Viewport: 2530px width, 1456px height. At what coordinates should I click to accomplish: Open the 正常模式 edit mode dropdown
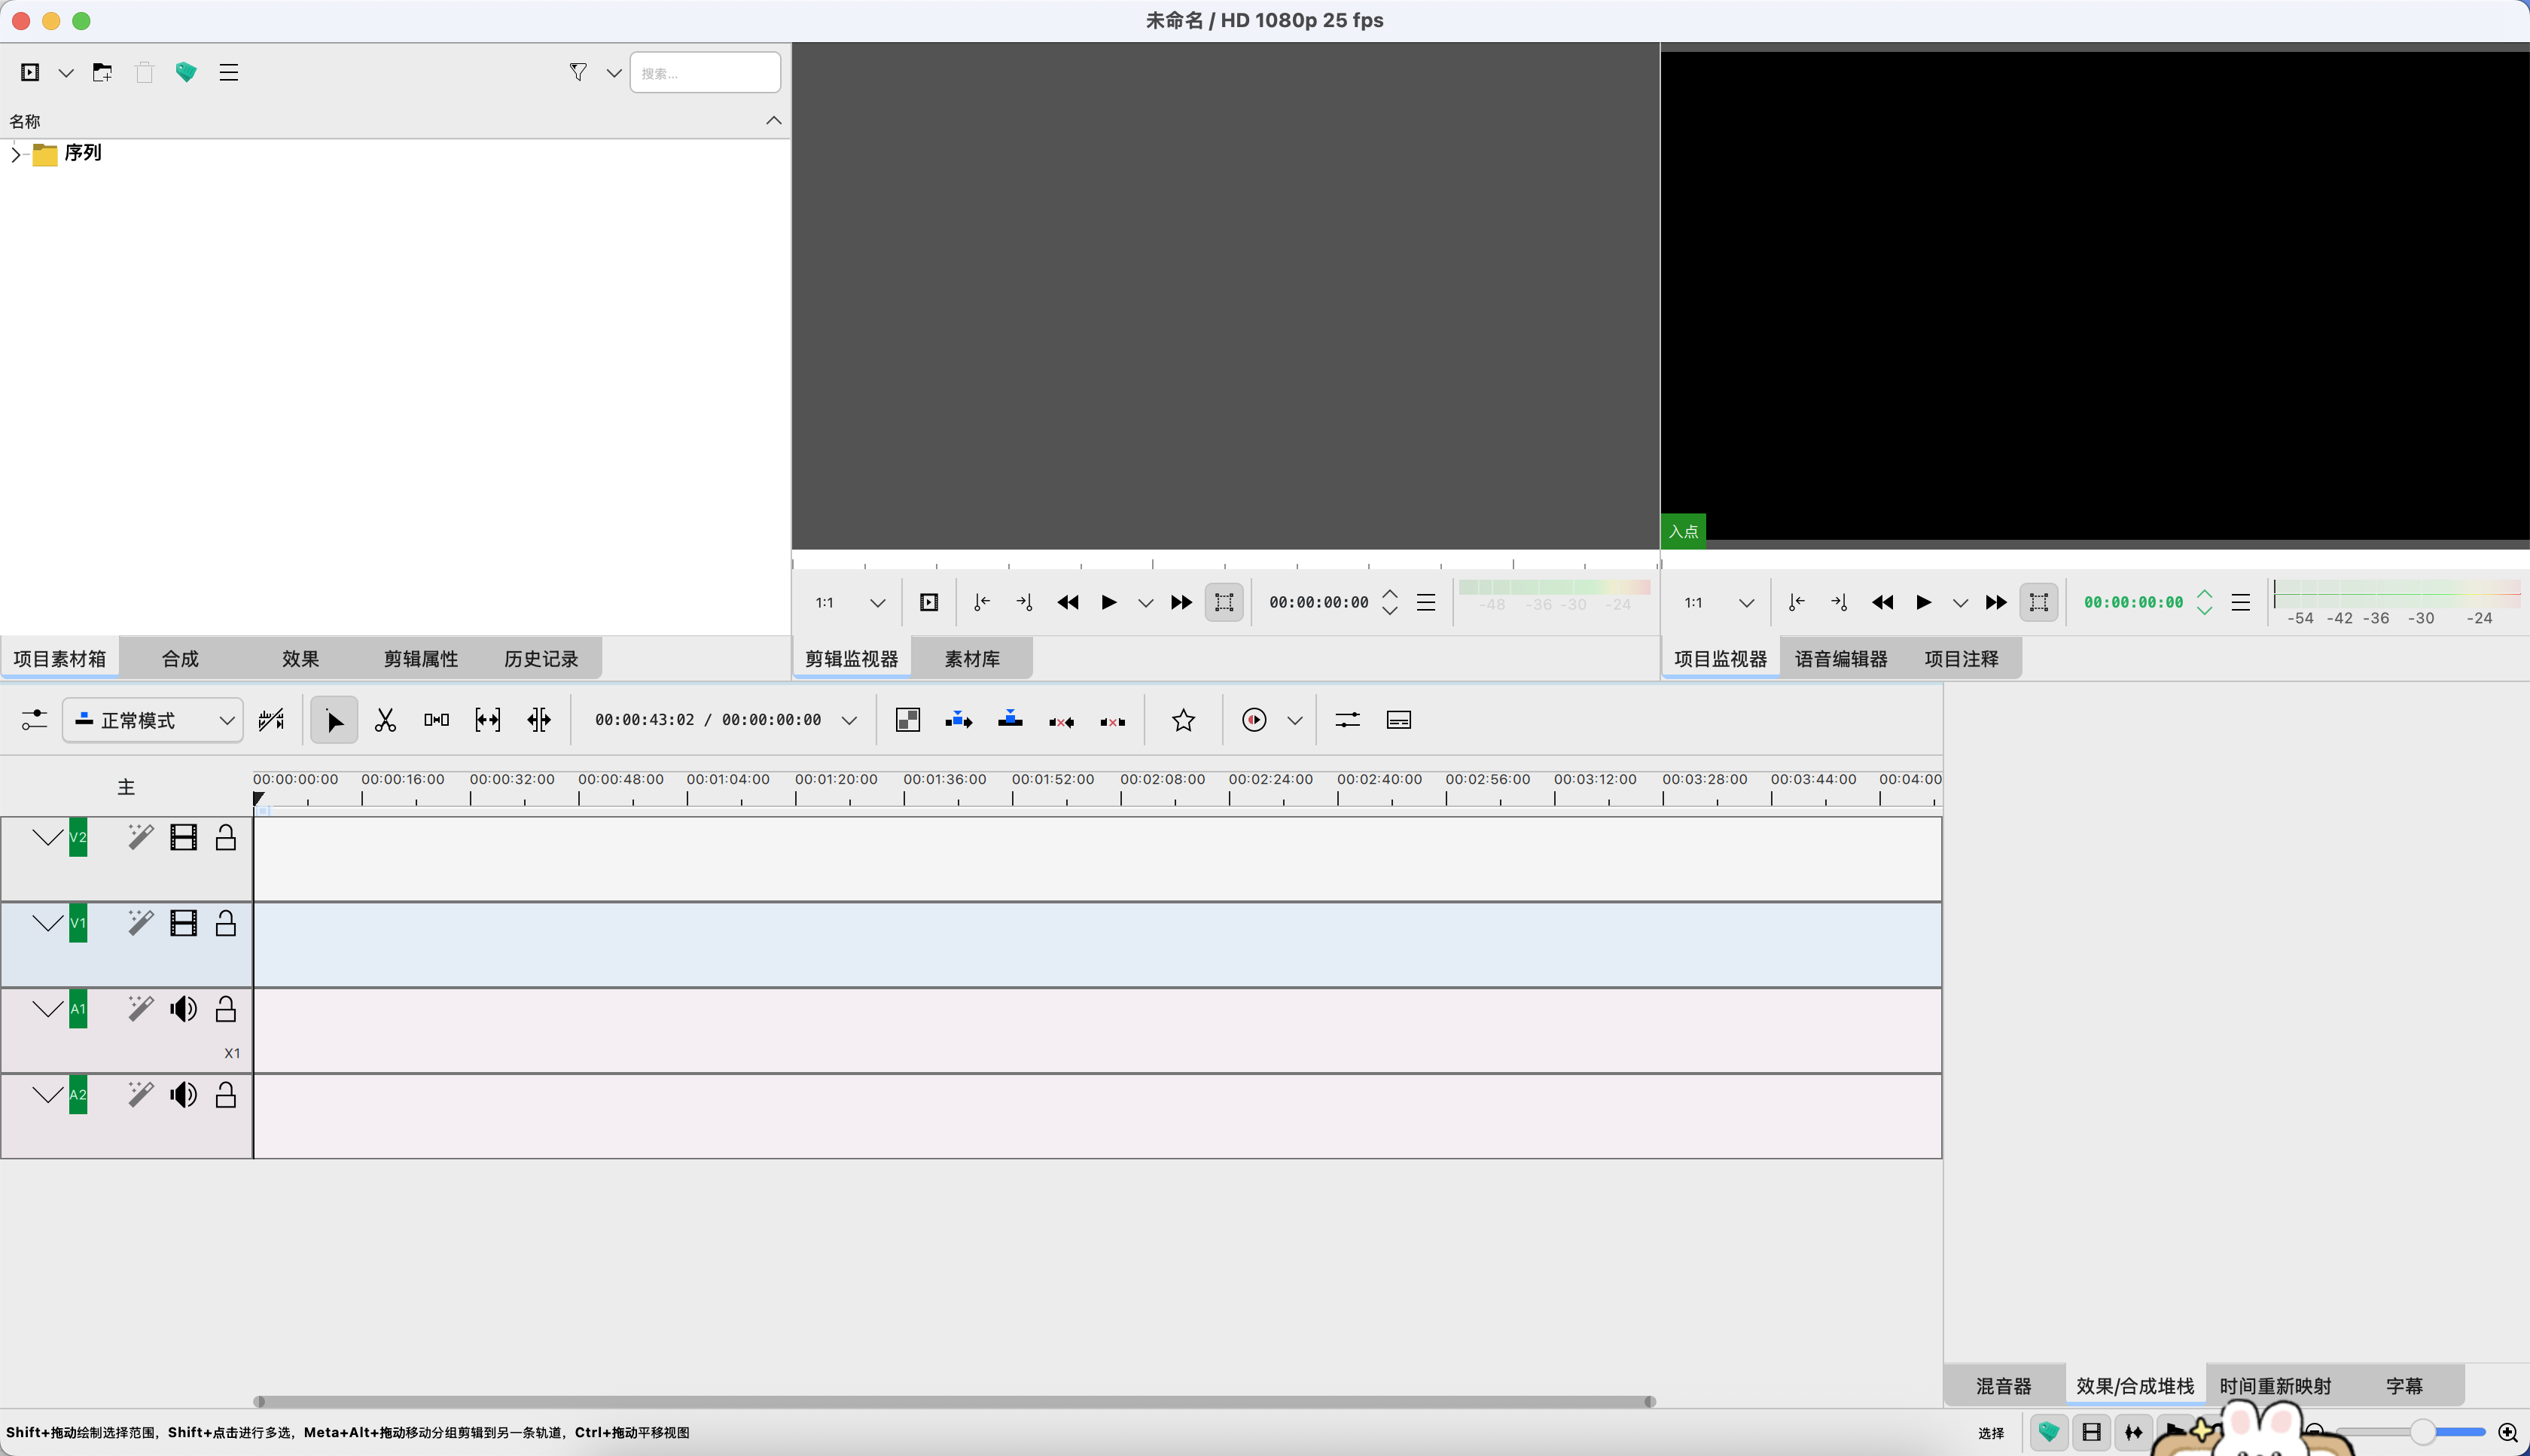coord(153,720)
